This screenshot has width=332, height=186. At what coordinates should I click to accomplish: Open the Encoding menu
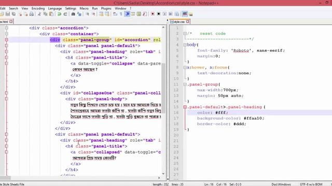coord(38,8)
